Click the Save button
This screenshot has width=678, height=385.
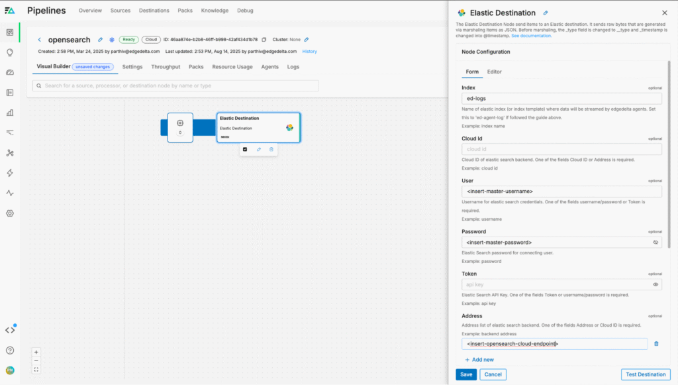[x=466, y=374]
